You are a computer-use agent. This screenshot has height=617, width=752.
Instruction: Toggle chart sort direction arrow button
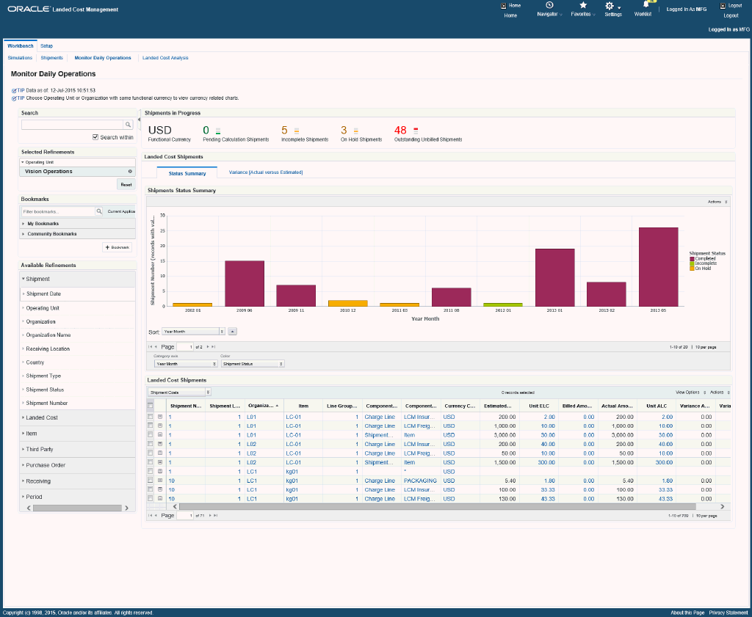(232, 332)
